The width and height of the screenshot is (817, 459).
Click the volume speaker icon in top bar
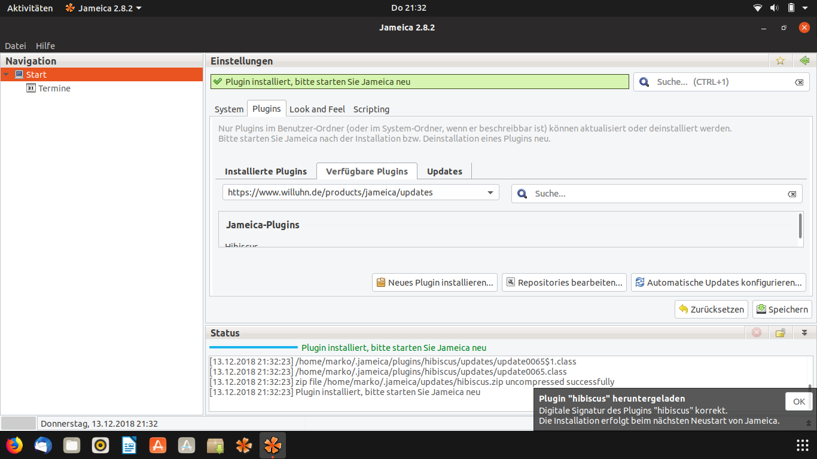[x=774, y=8]
